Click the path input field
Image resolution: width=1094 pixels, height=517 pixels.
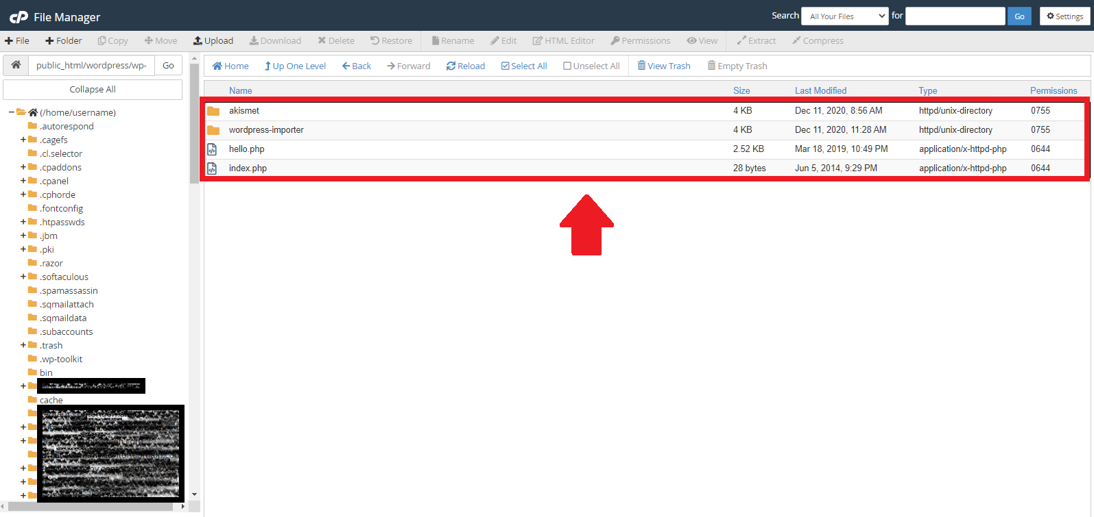(x=91, y=65)
